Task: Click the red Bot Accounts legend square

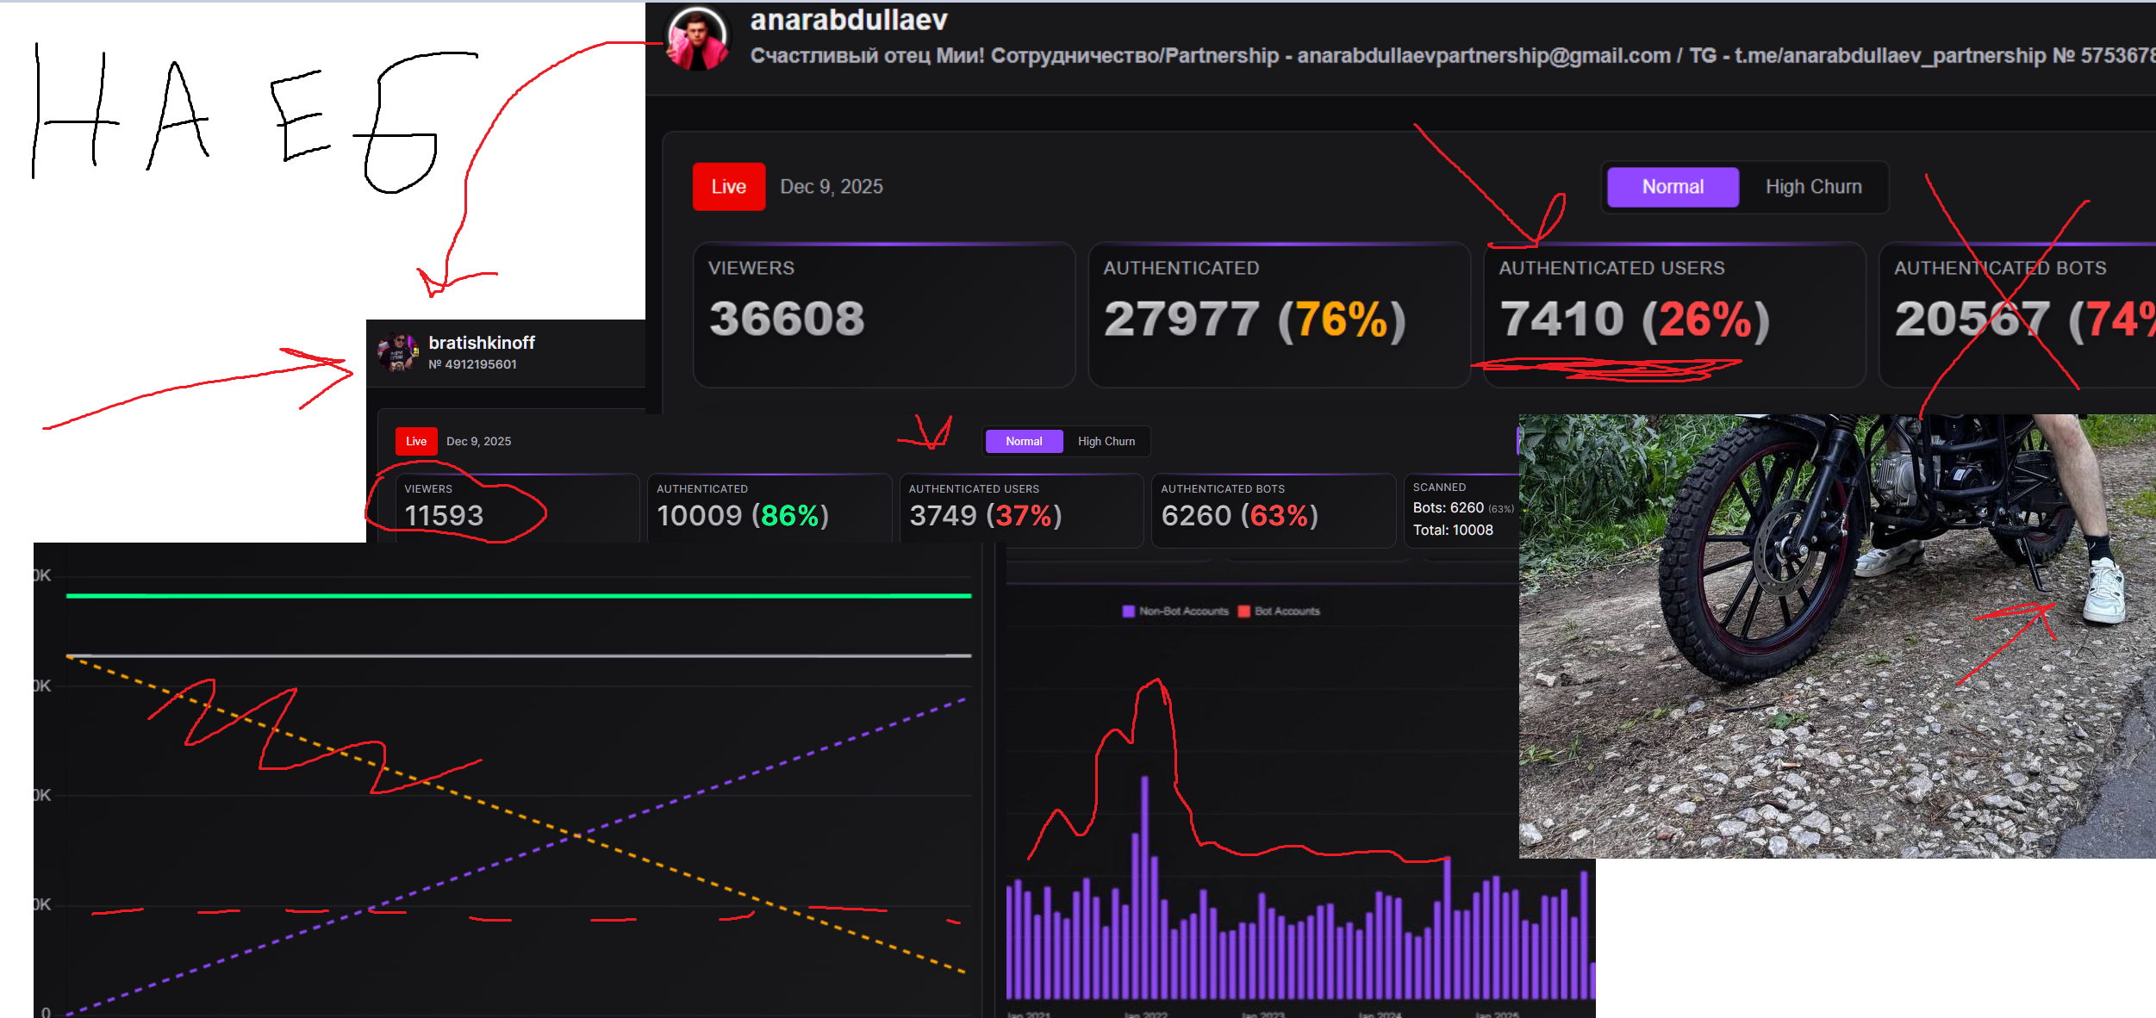Action: (x=1243, y=611)
